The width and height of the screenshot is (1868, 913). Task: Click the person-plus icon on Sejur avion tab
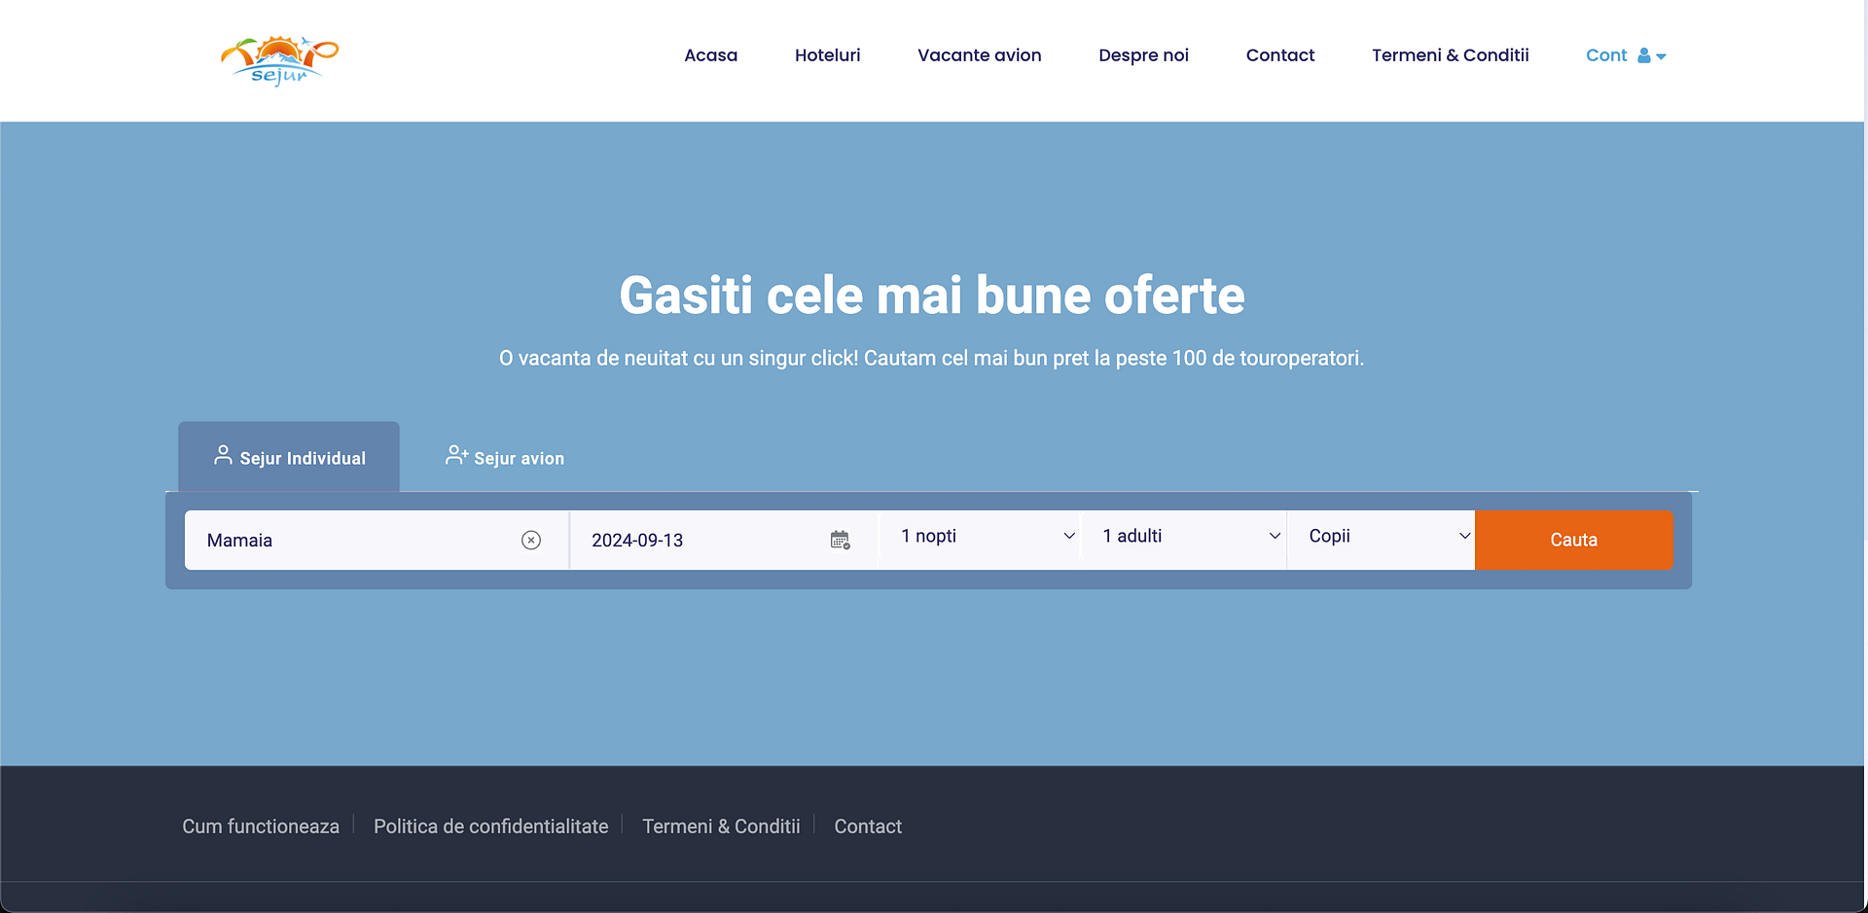pos(456,454)
